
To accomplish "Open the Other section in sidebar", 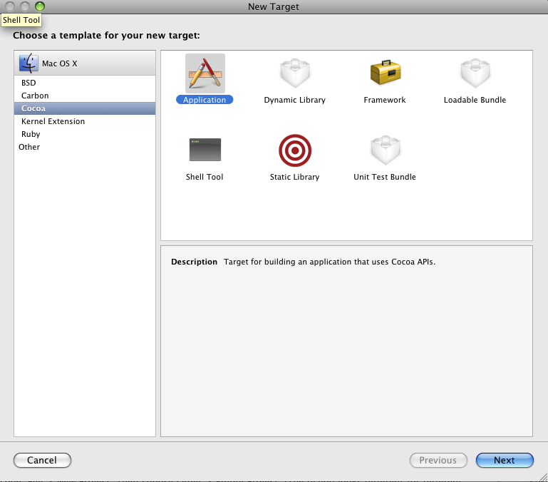I will click(29, 147).
